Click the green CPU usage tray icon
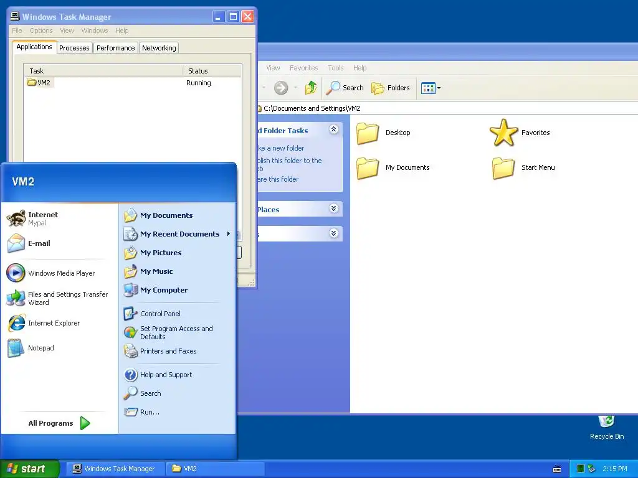Image resolution: width=638 pixels, height=478 pixels. click(x=581, y=469)
